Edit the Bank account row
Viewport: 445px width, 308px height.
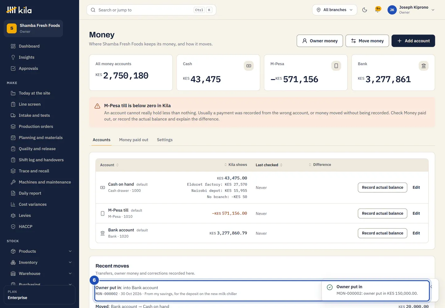(x=416, y=233)
